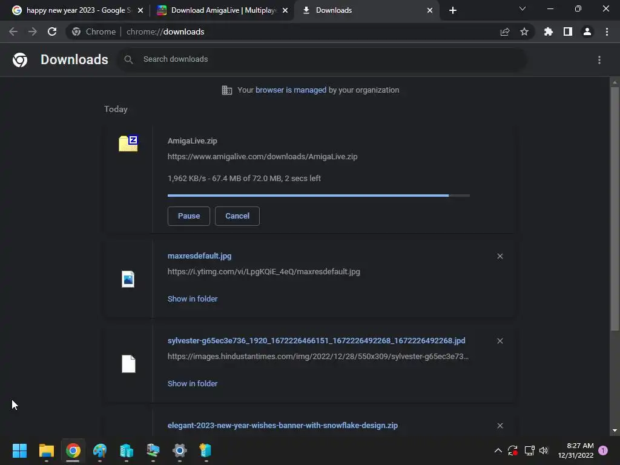Open the profile avatar menu

pos(587,31)
